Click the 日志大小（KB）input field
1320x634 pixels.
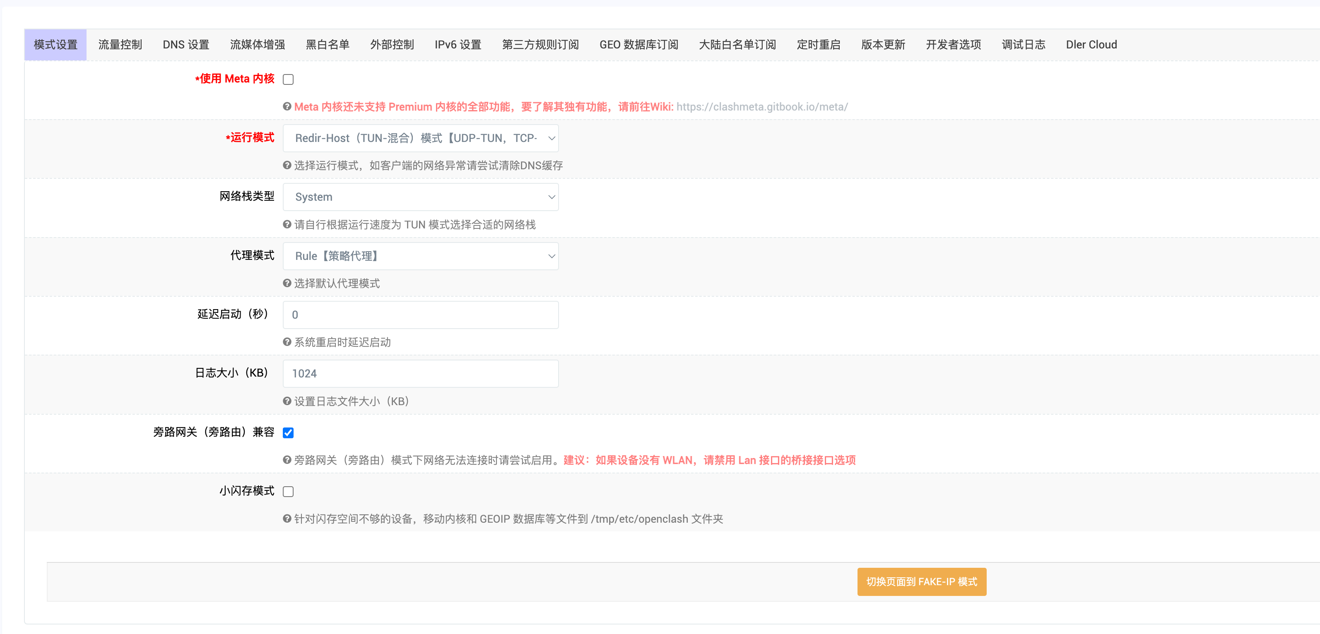click(x=420, y=374)
